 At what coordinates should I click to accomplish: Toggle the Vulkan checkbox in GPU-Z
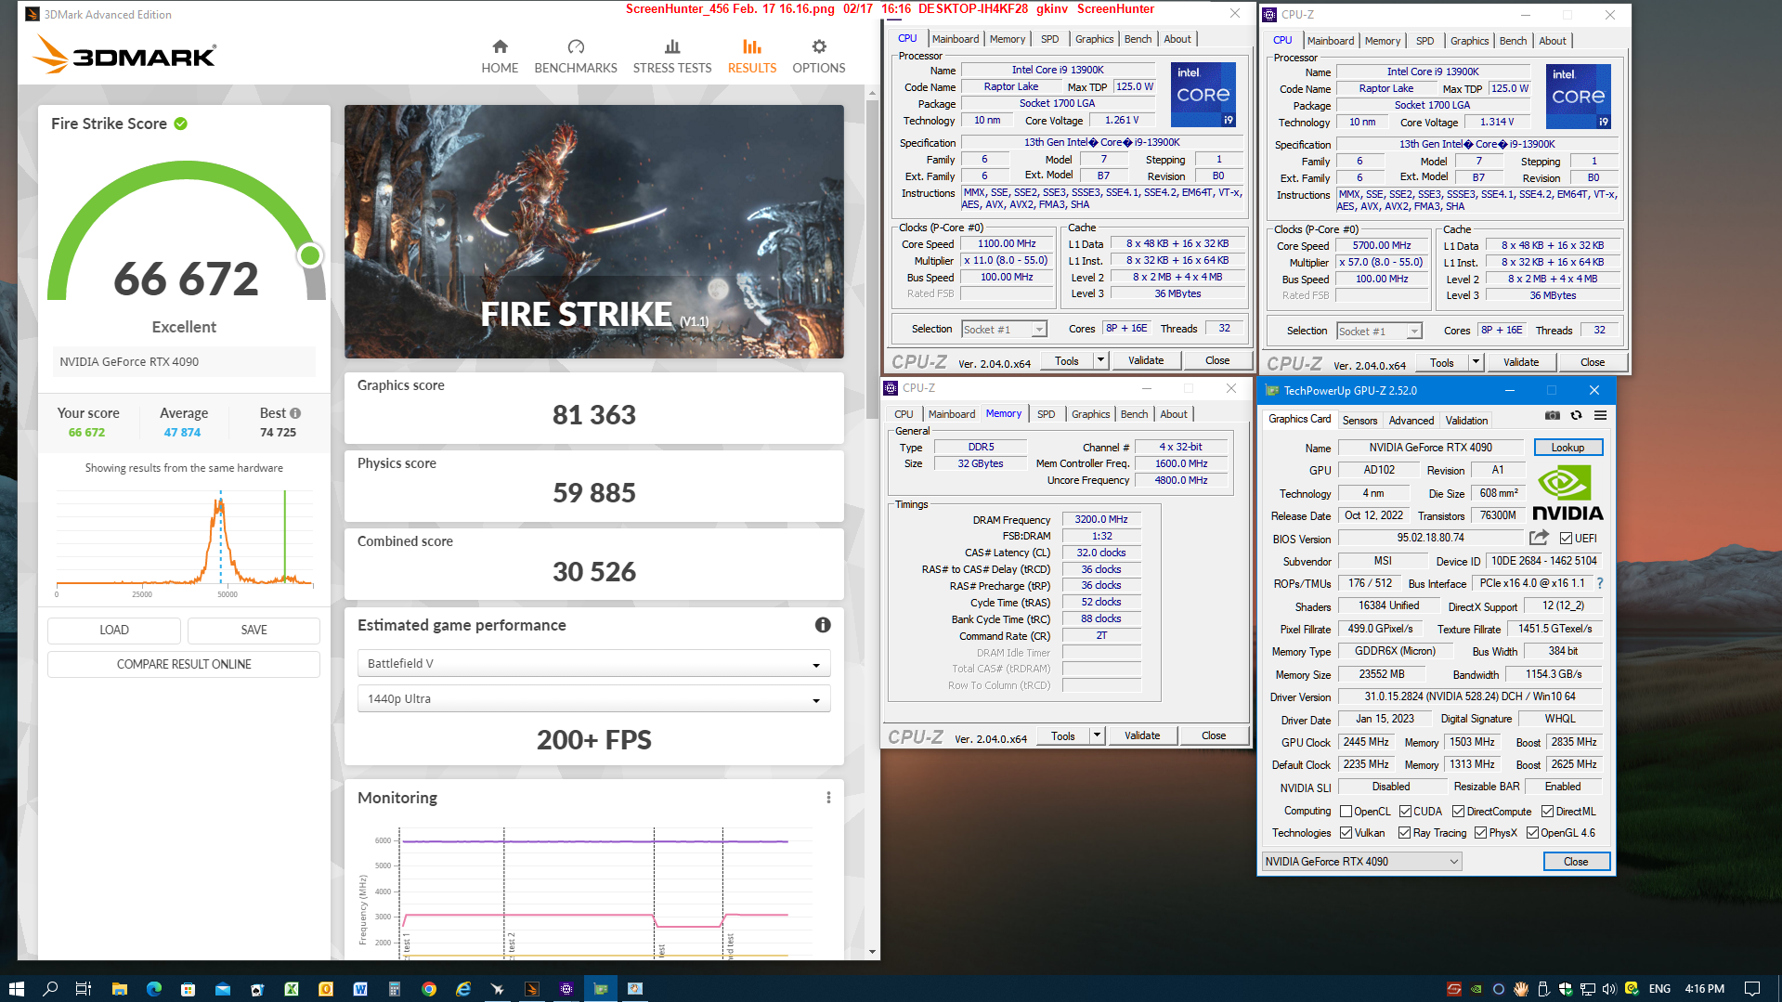tap(1346, 832)
